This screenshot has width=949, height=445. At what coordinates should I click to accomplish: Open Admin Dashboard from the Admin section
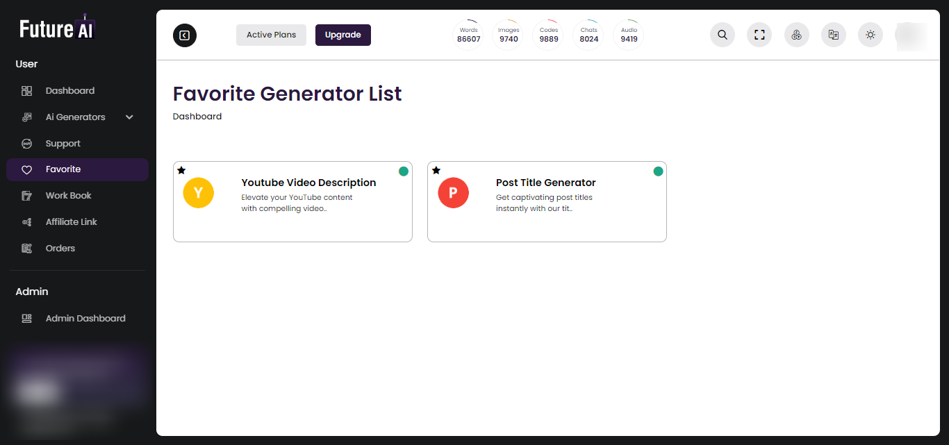(x=84, y=318)
